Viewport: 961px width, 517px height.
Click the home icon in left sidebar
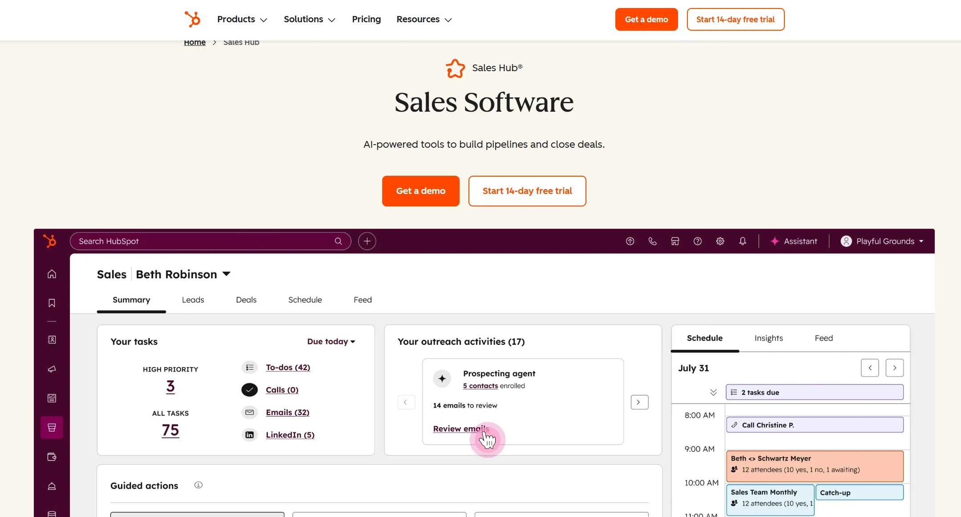pyautogui.click(x=52, y=274)
